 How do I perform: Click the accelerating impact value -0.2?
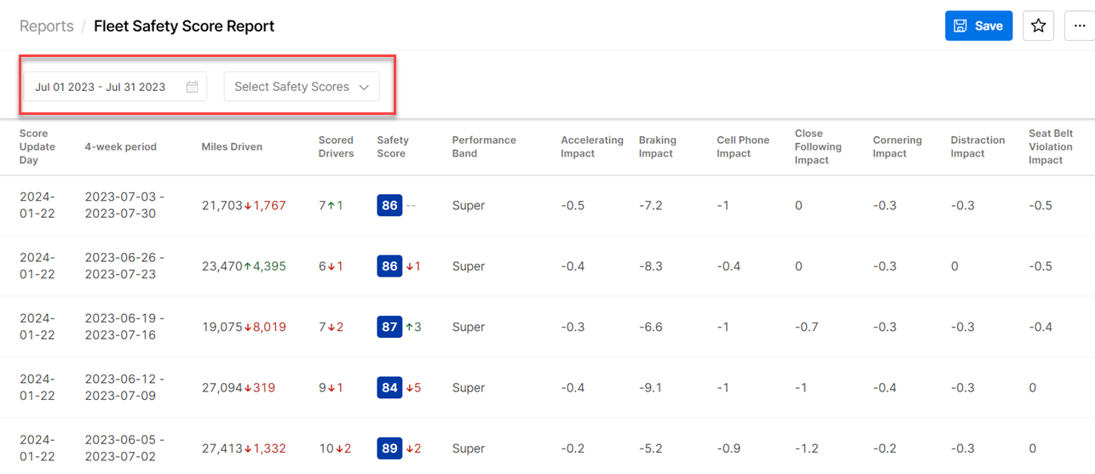[x=573, y=448]
